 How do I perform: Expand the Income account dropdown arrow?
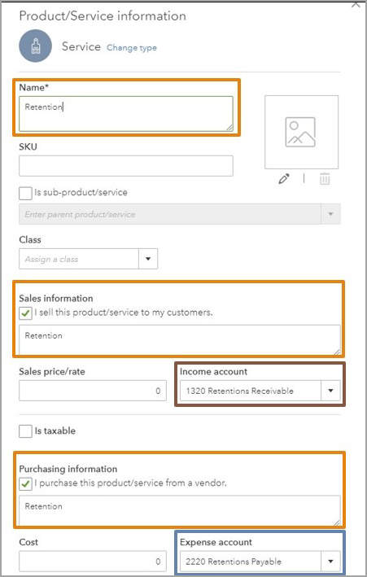coord(330,391)
